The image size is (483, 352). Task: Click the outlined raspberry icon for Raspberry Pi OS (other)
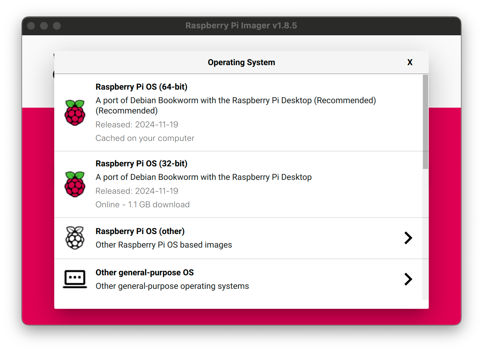coord(75,238)
